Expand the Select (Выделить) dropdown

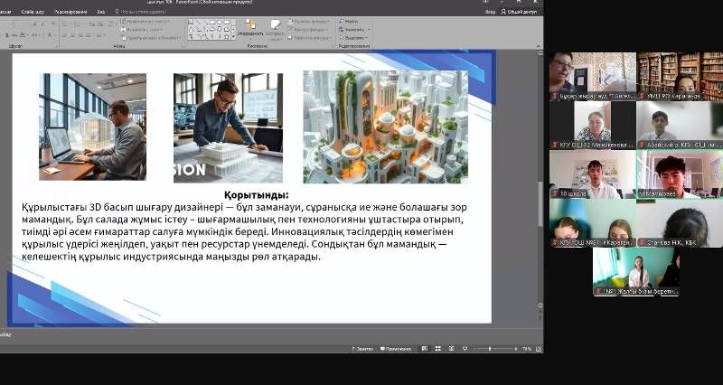[x=352, y=37]
